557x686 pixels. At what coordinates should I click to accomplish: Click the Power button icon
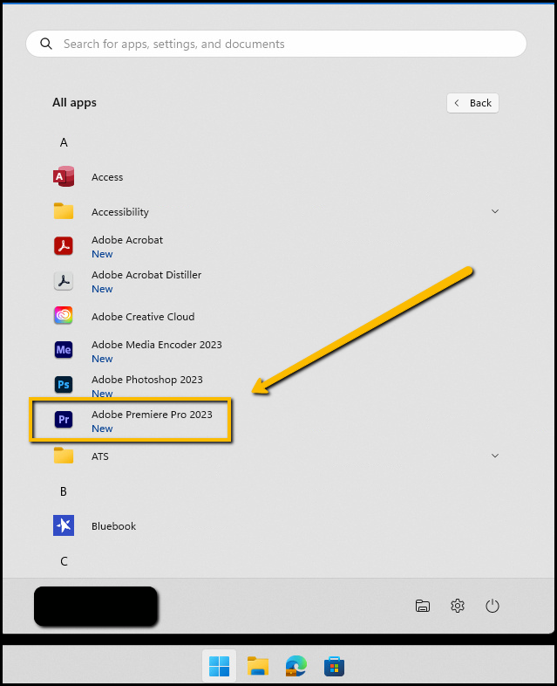(x=492, y=606)
